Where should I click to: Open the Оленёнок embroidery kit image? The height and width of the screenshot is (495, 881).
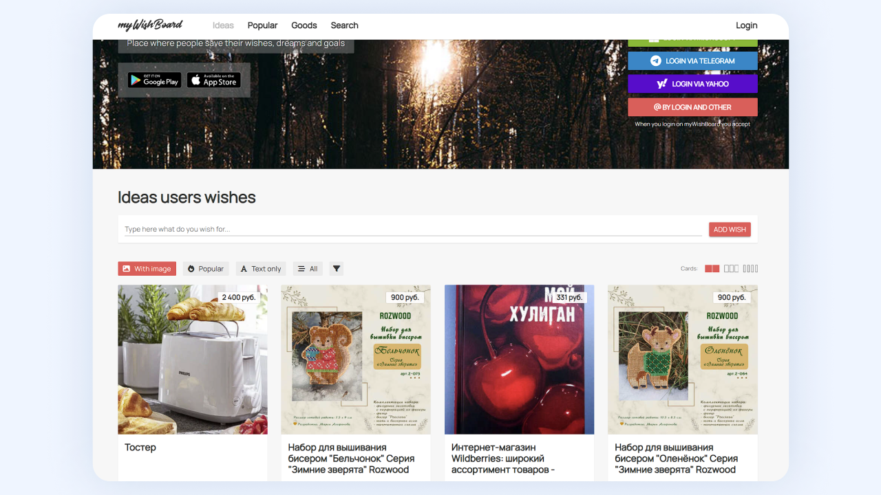[x=683, y=360]
